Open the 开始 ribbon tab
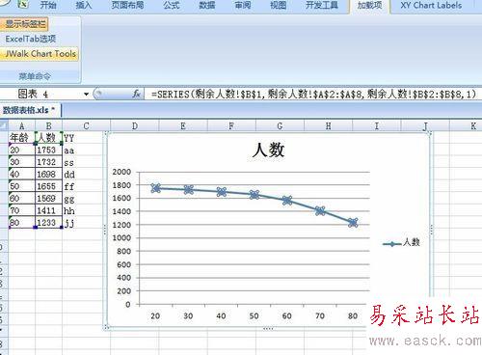This screenshot has height=355, width=482. pyautogui.click(x=48, y=5)
